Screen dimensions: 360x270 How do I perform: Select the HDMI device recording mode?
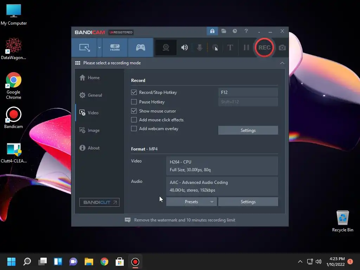coord(115,47)
